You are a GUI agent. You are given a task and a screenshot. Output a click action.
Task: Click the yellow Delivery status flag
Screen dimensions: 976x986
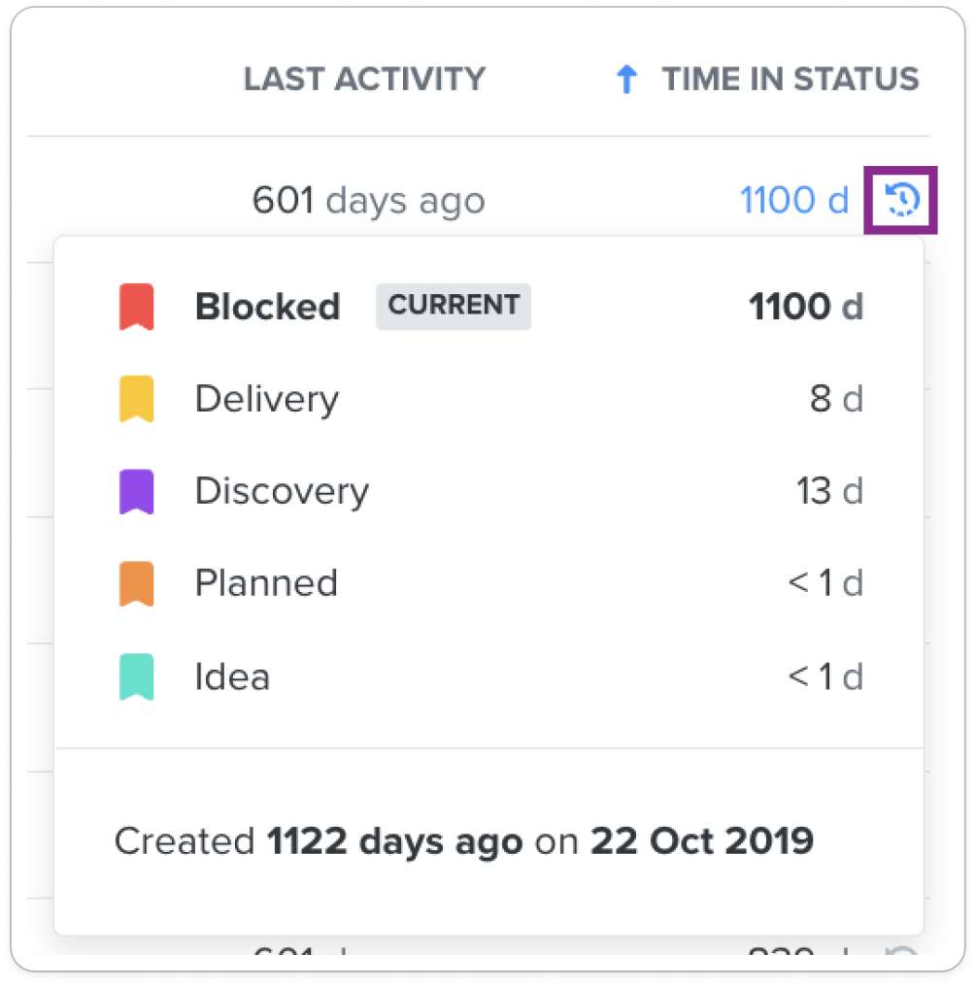[x=137, y=399]
